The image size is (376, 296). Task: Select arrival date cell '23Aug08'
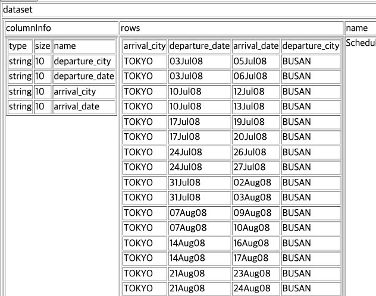pos(256,273)
